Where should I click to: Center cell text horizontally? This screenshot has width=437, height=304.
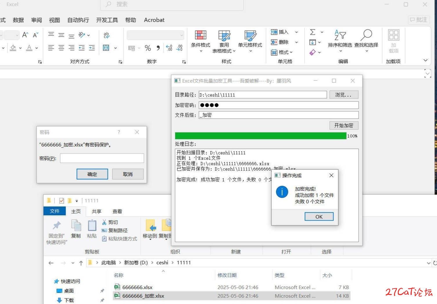(61, 48)
